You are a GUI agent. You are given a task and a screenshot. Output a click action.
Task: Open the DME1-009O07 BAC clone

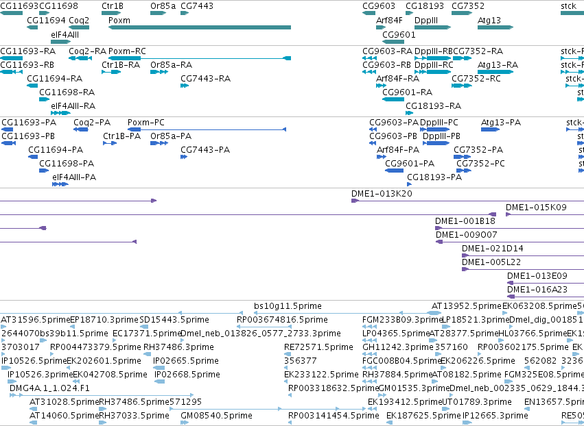509,242
